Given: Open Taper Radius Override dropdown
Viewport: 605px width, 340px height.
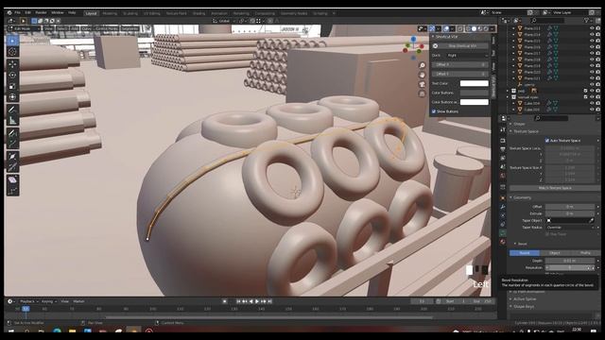Looking at the screenshot, I should click(x=570, y=228).
